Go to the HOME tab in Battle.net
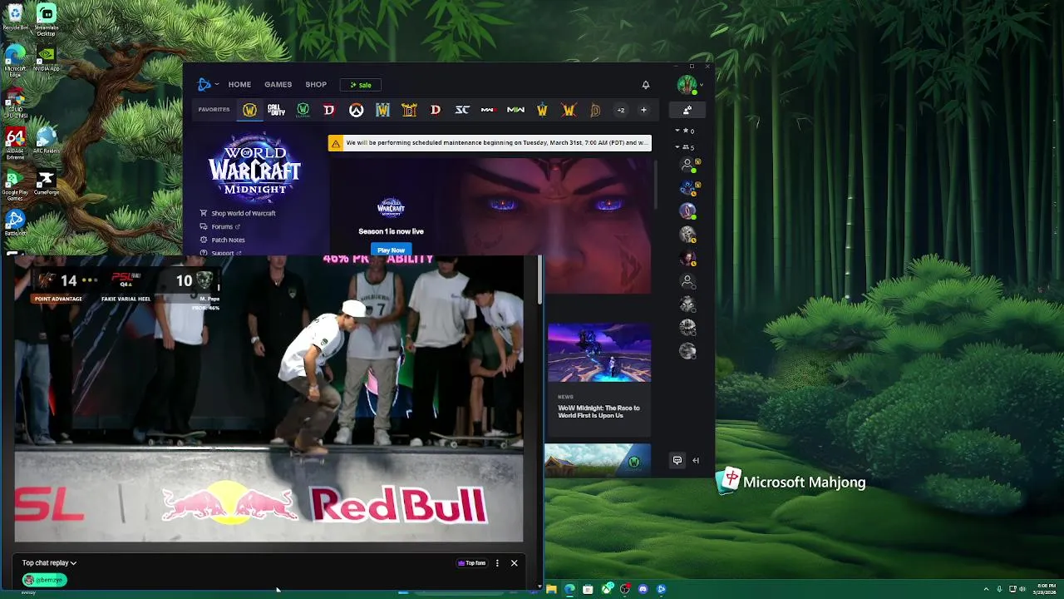1064x599 pixels. [239, 84]
